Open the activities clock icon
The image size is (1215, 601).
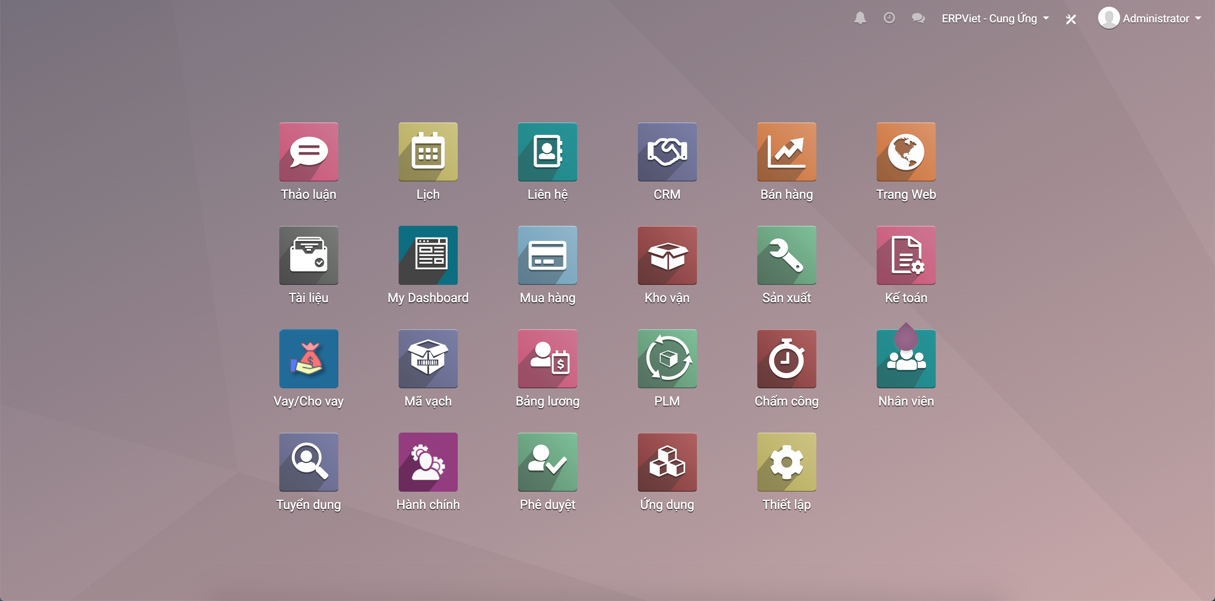pos(888,18)
